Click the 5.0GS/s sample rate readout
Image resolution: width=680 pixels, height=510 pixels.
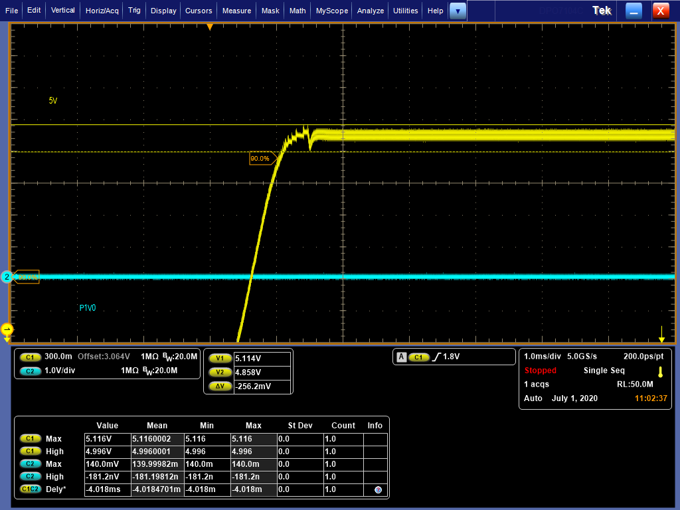click(x=582, y=357)
